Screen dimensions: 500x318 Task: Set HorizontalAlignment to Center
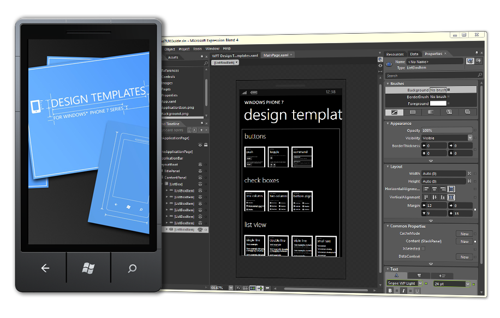click(x=434, y=189)
